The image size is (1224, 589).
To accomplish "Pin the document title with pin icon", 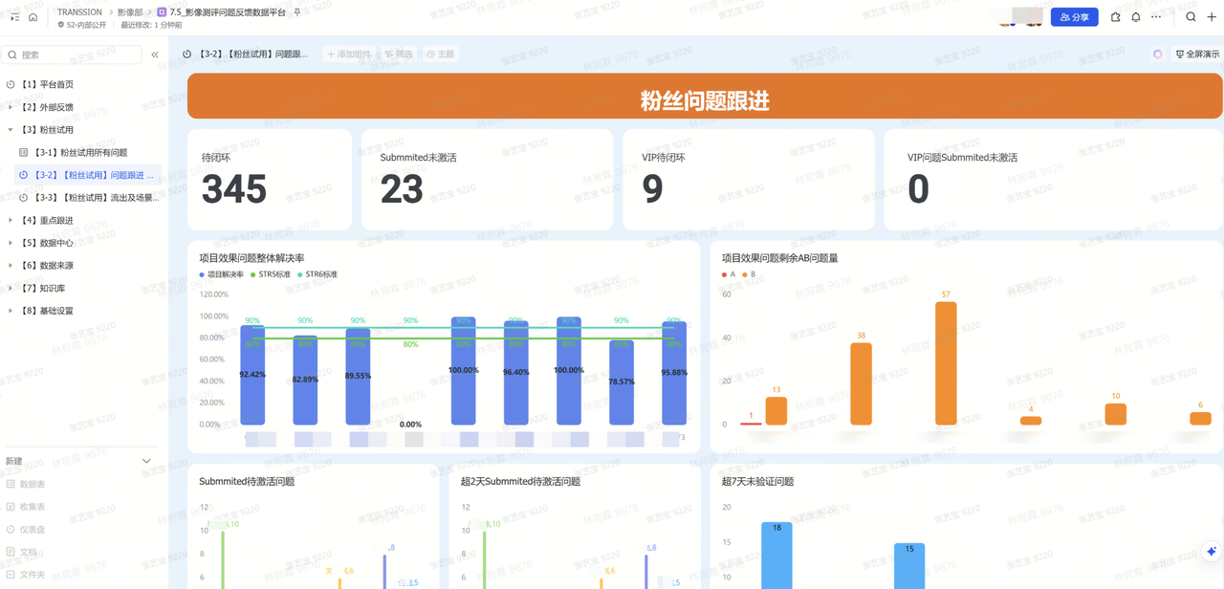I will tap(296, 12).
